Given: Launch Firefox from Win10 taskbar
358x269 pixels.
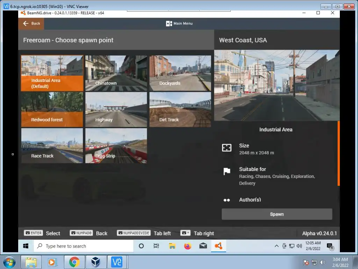Looking at the screenshot, I should click(187, 246).
